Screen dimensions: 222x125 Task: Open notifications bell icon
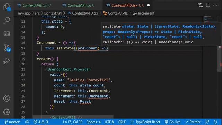click(x=215, y=122)
